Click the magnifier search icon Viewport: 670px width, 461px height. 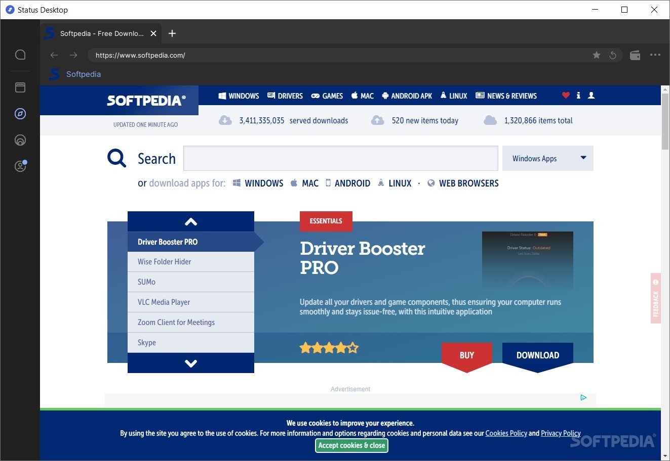click(116, 158)
